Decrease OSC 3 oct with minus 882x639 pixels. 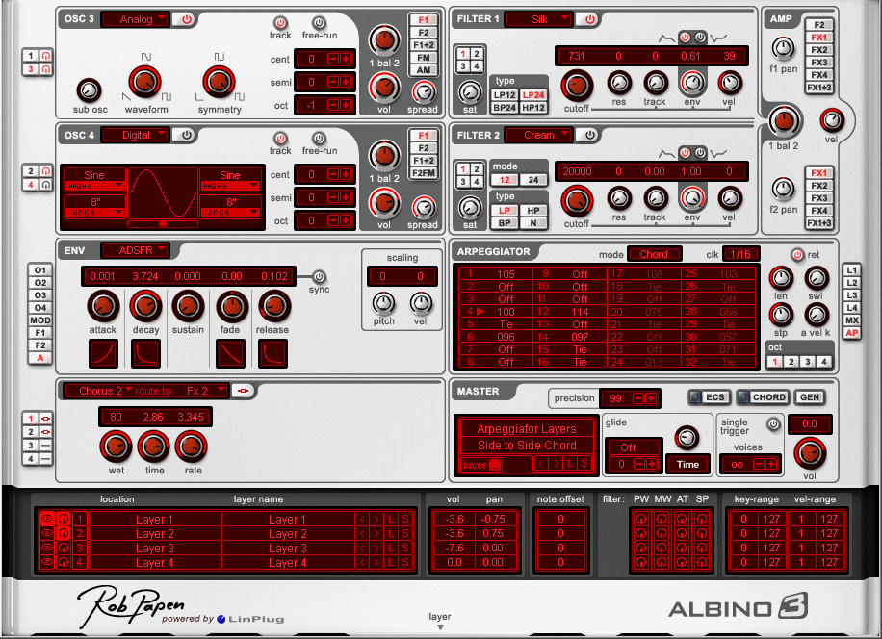[x=333, y=105]
